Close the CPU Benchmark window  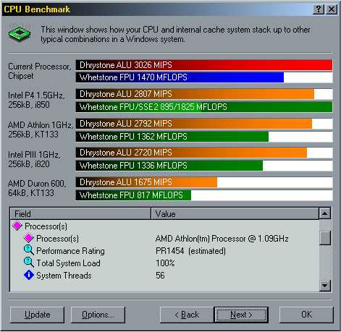tap(332, 9)
